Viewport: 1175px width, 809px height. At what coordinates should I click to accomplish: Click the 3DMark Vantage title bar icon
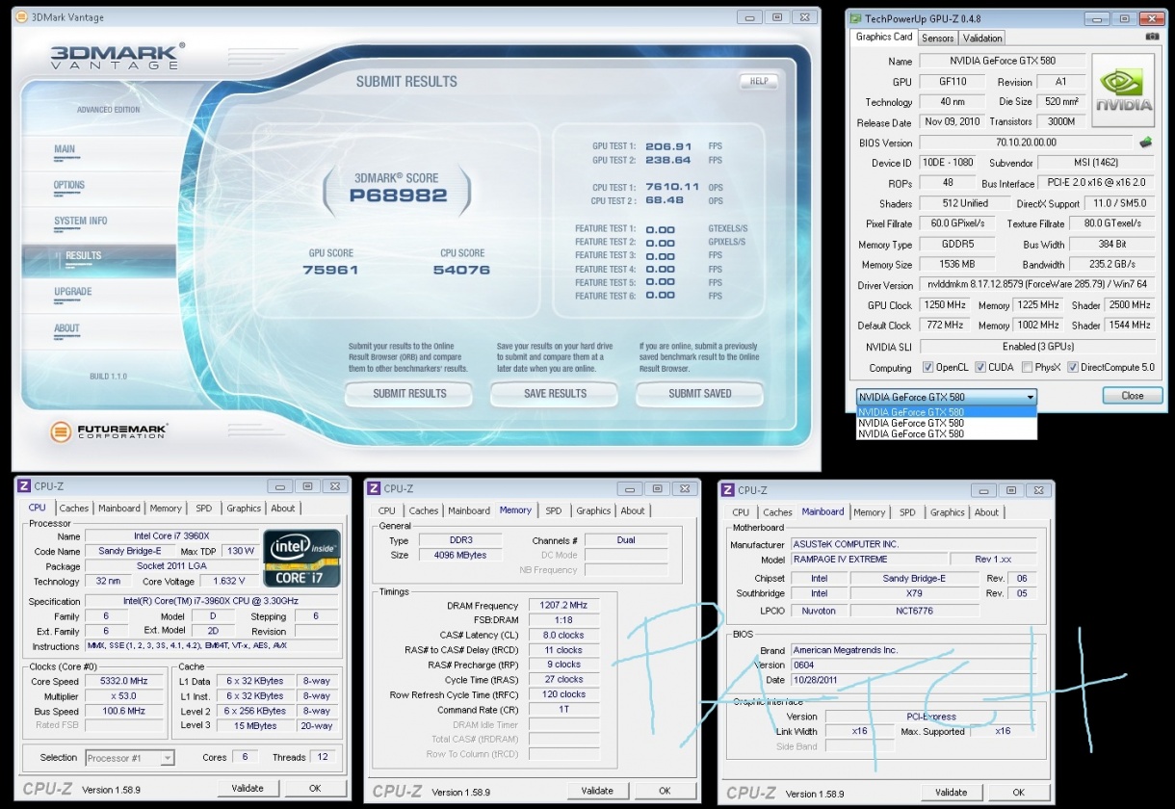pyautogui.click(x=23, y=17)
